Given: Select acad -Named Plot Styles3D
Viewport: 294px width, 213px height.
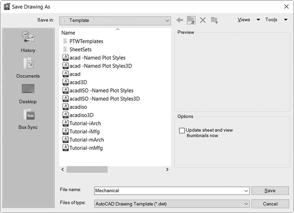Looking at the screenshot, I should (101, 66).
